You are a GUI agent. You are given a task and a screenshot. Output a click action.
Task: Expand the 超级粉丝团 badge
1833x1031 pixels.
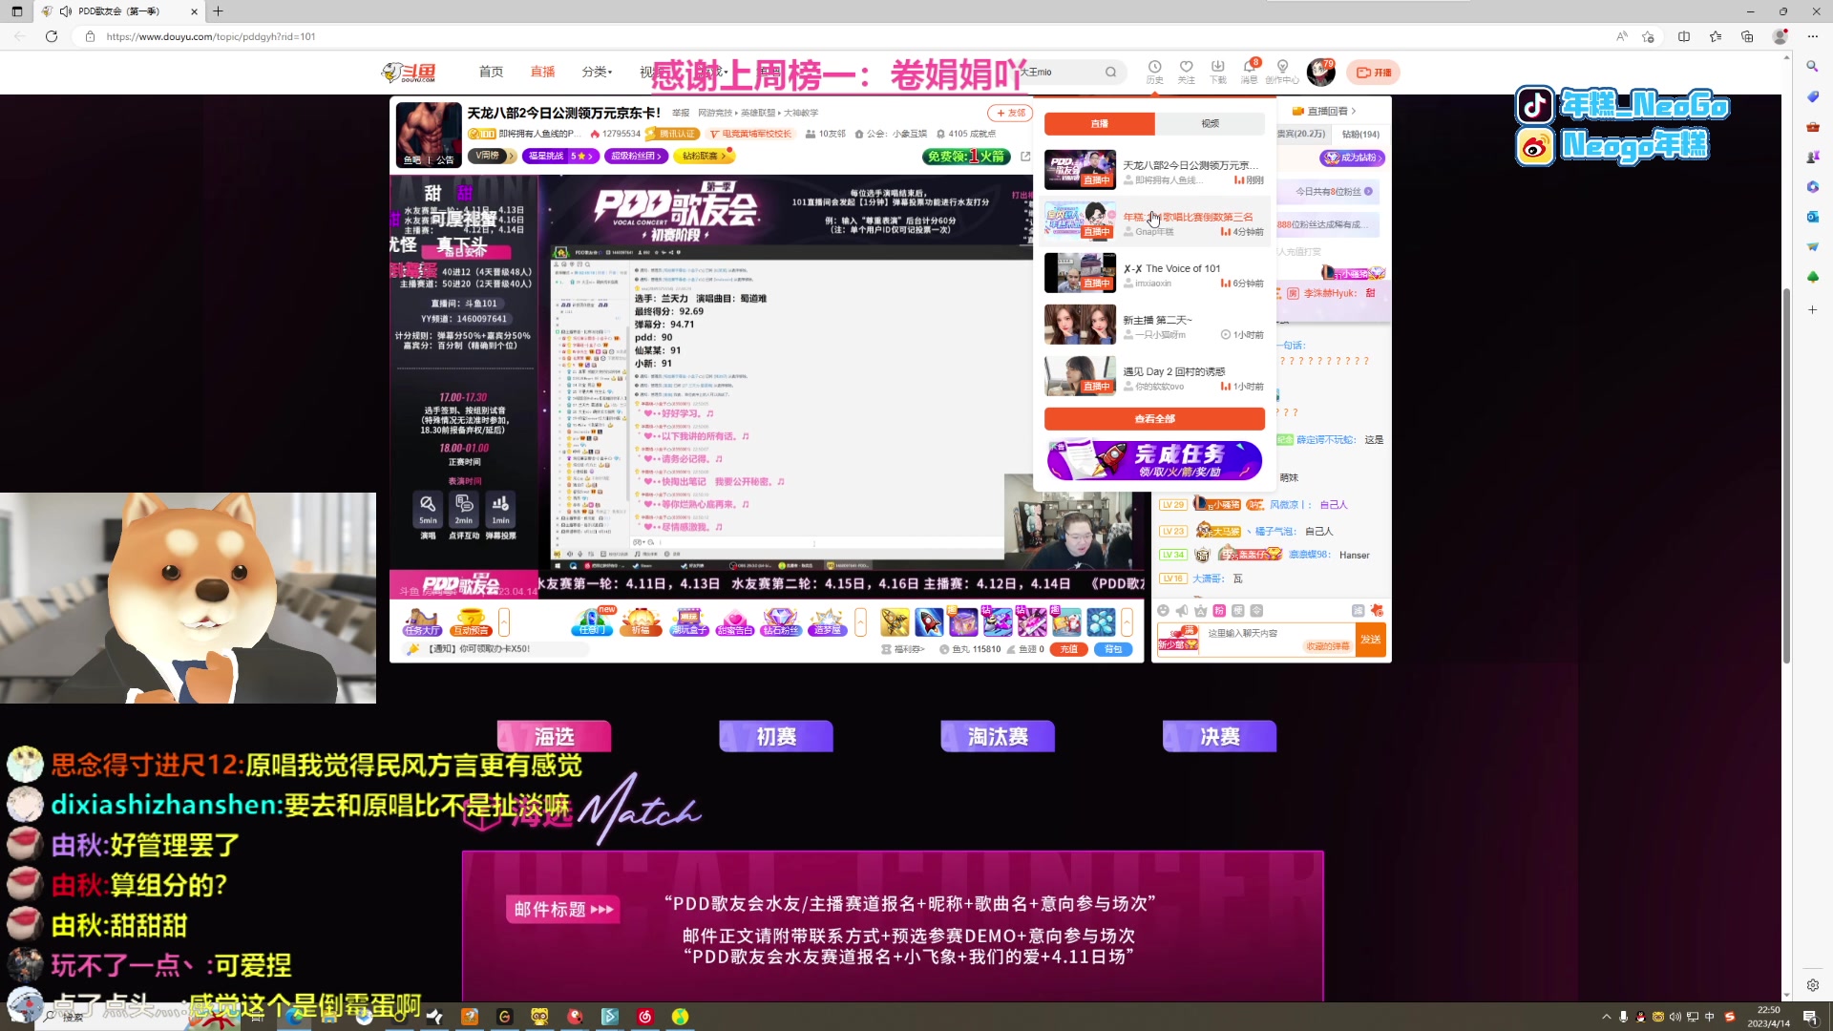[636, 156]
